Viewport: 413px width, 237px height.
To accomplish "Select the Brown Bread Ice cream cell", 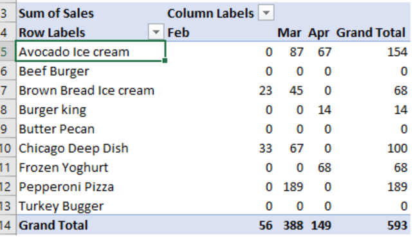I will point(91,91).
